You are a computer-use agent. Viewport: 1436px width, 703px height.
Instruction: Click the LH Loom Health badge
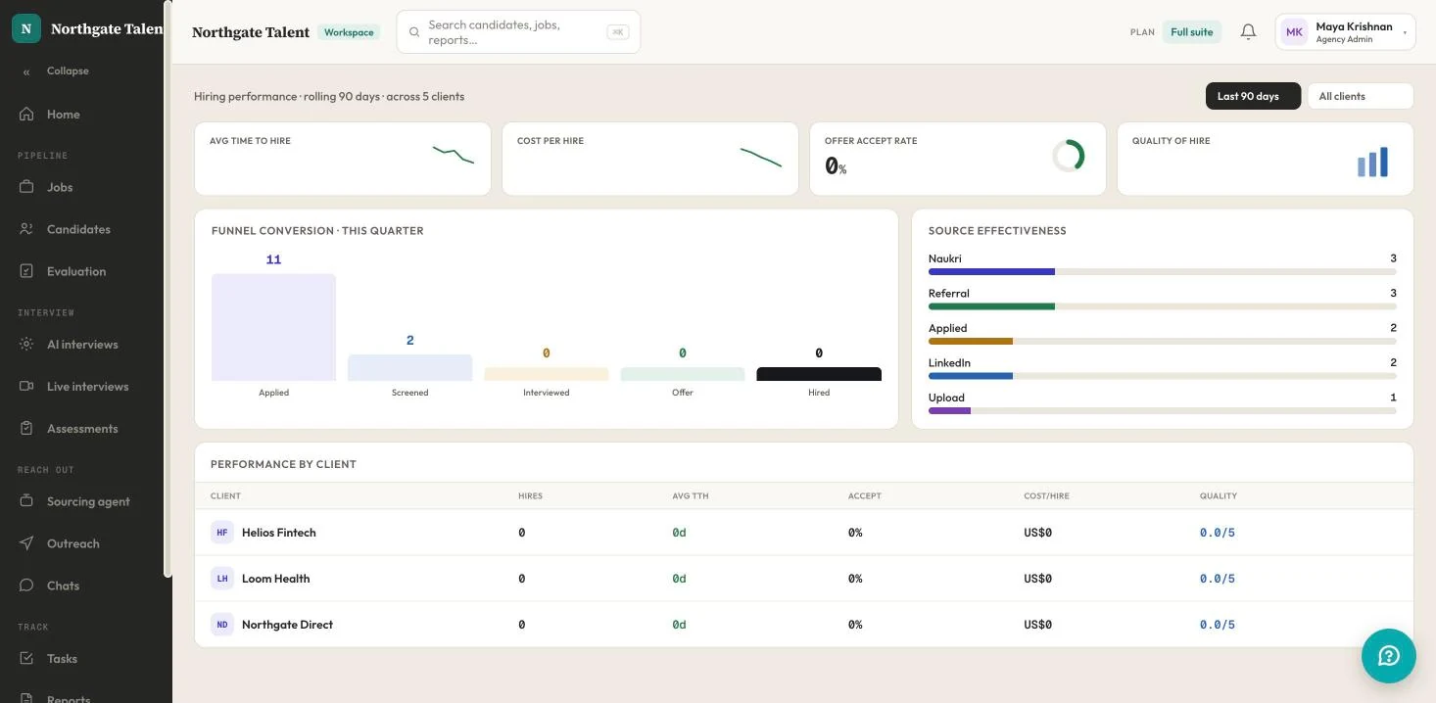[222, 579]
